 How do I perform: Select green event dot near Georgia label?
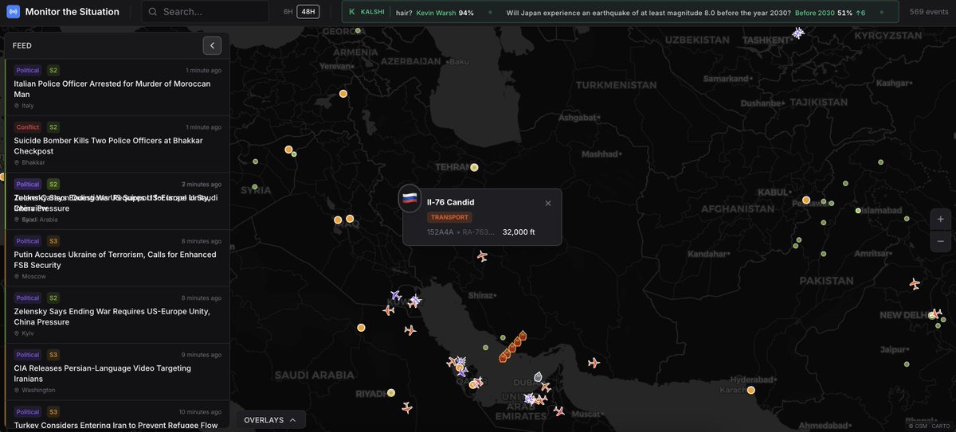(x=358, y=30)
